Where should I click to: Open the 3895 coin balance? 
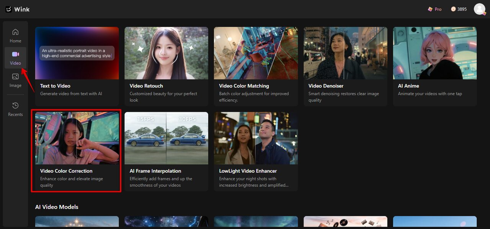tap(459, 9)
